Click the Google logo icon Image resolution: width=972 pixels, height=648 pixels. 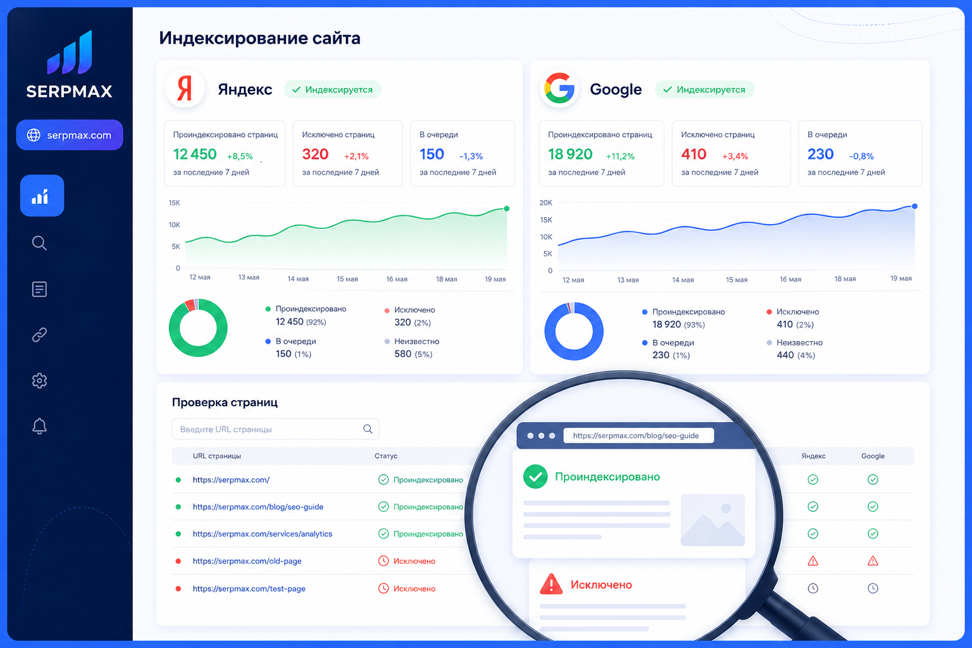tap(559, 88)
